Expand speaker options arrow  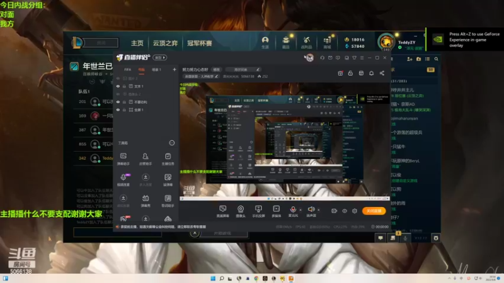tap(319, 210)
